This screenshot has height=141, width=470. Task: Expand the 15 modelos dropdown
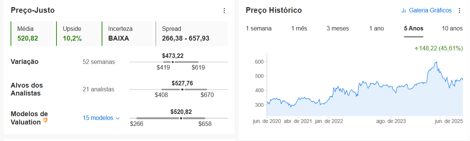click(101, 118)
